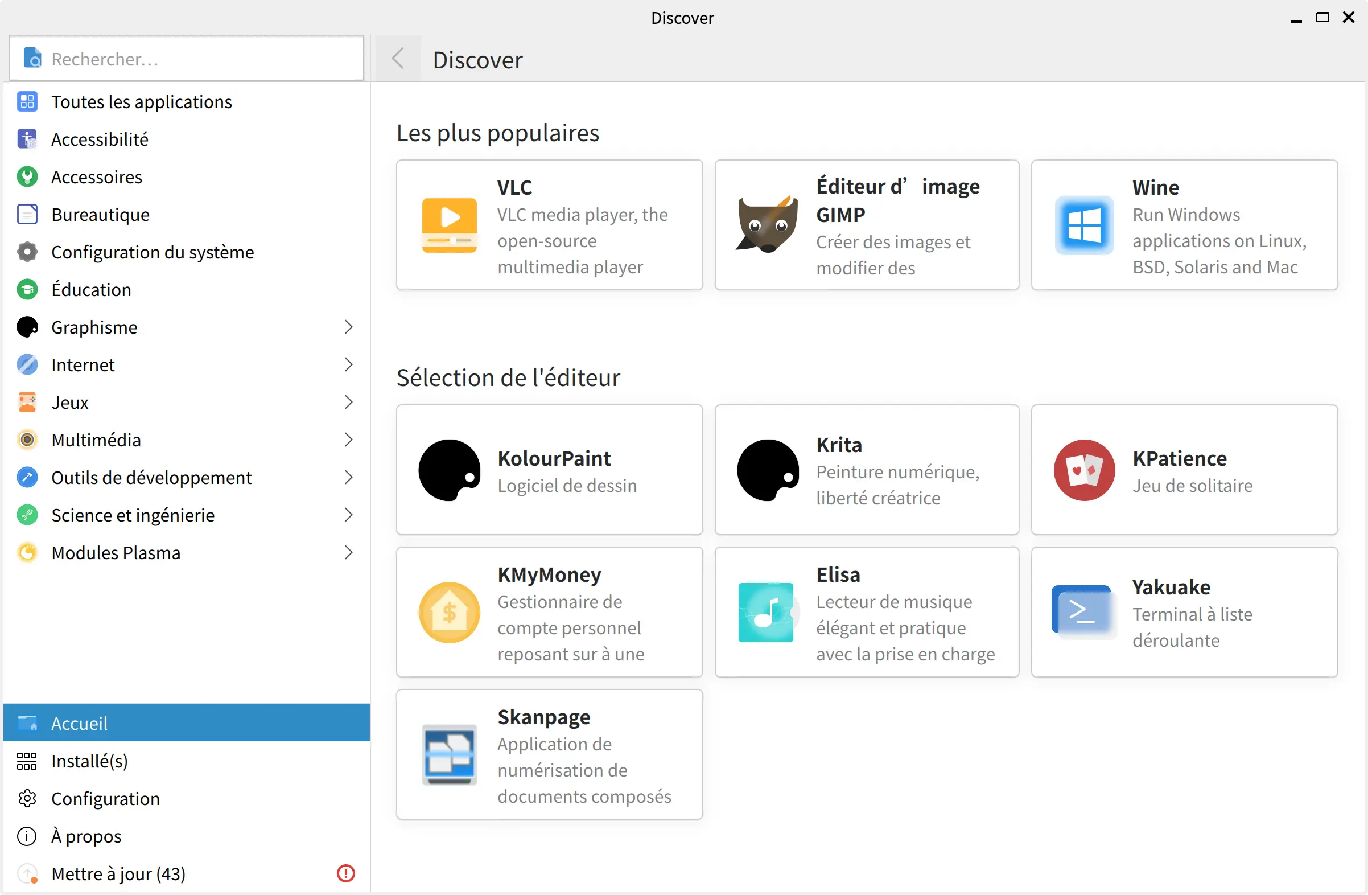This screenshot has width=1368, height=895.
Task: Open the À propos page
Action: [x=187, y=836]
